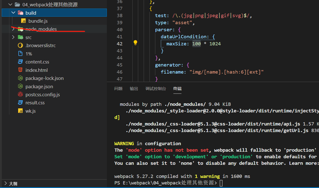Open the .browserslistrc file
The width and height of the screenshot is (319, 188).
41,45
